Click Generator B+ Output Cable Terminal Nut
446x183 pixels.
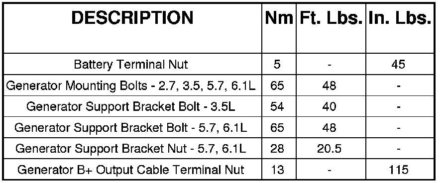pyautogui.click(x=131, y=170)
